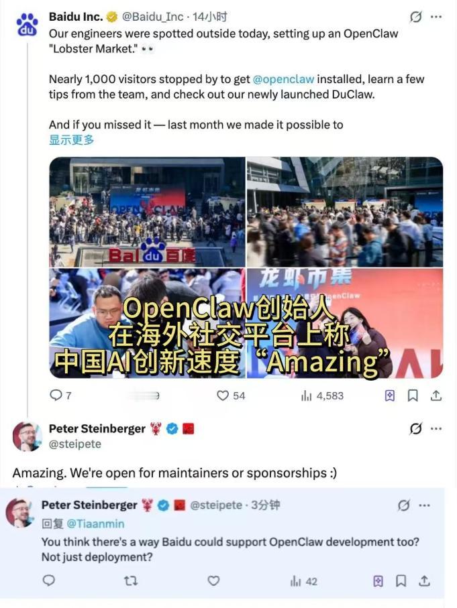This screenshot has width=457, height=608.
Task: Bookmark the Baidu Inc. tweet
Action: (412, 396)
